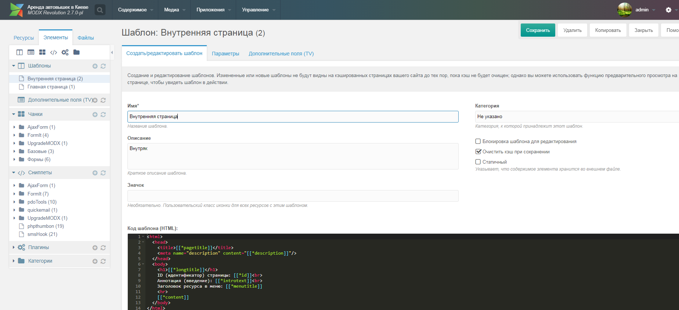Expand the Формы (6) chunk folder
Screen dimensions: 679x310
tap(14, 159)
